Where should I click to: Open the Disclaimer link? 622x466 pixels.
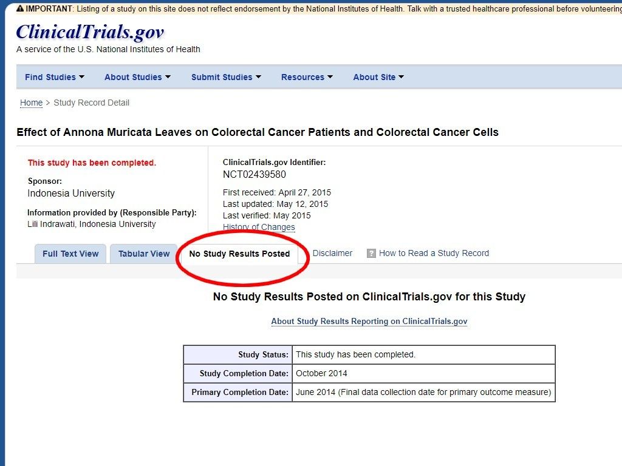332,253
